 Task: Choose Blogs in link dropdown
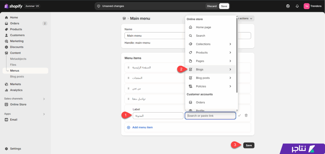pos(210,69)
